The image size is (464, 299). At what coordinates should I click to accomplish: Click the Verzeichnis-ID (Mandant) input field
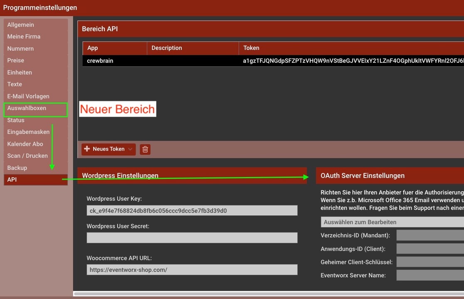point(430,235)
